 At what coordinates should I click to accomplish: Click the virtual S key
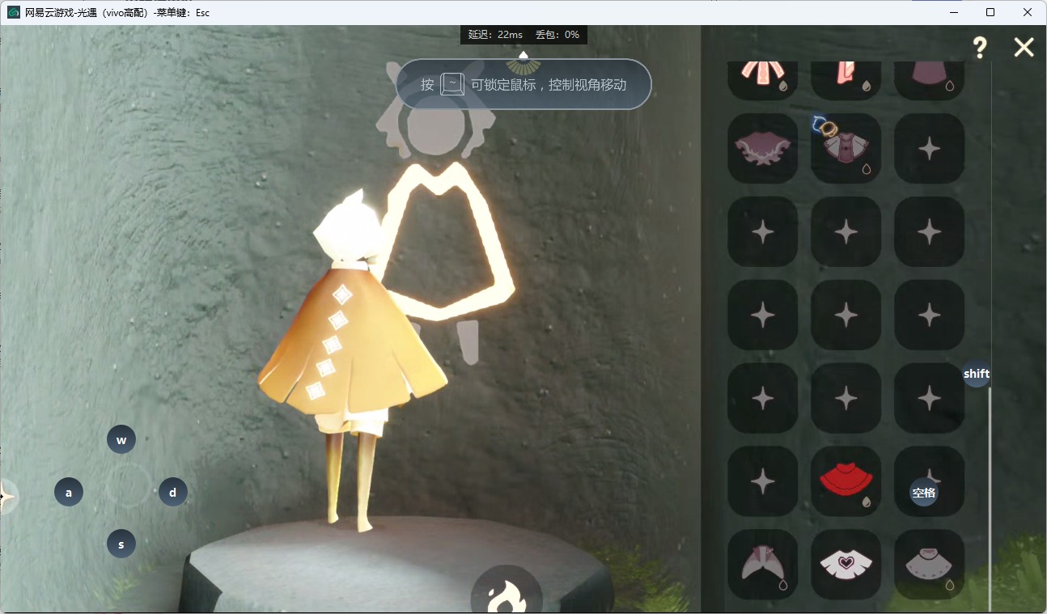tap(121, 544)
